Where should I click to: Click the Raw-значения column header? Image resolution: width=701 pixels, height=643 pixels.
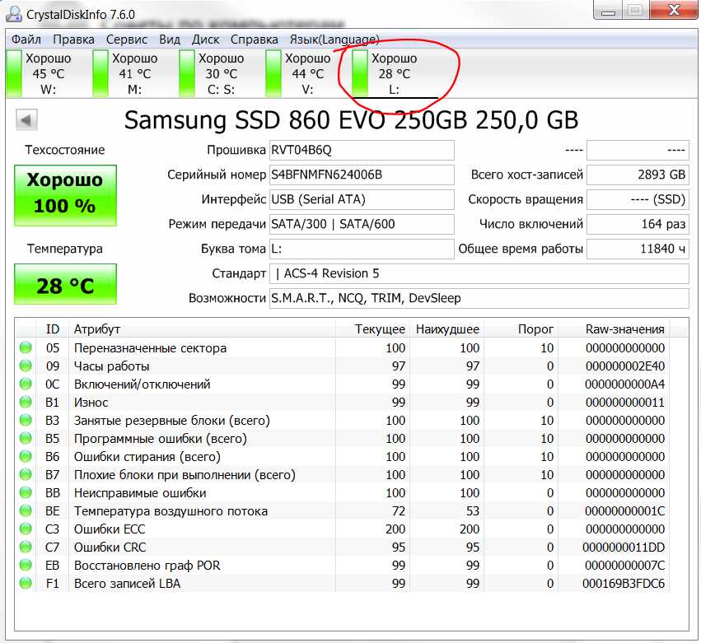point(624,329)
